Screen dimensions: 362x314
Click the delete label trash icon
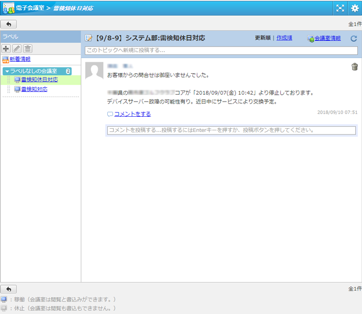pos(28,48)
